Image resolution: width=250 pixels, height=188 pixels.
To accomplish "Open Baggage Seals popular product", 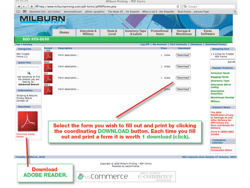I will [220, 77].
